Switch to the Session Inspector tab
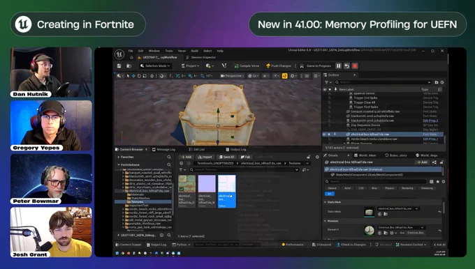 (x=201, y=57)
